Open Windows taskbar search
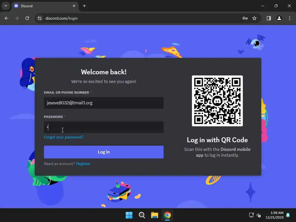The image size is (296, 222). 142,215
